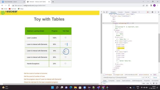160x90 pixels.
Task: Click the browser back arrow
Action: 2,5
